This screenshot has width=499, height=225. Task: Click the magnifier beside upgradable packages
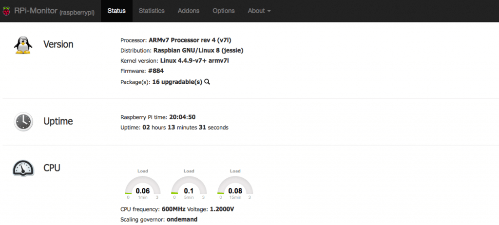pyautogui.click(x=207, y=82)
